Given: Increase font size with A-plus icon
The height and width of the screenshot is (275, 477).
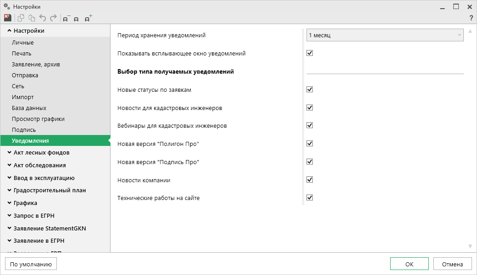Looking at the screenshot, I should coord(88,18).
